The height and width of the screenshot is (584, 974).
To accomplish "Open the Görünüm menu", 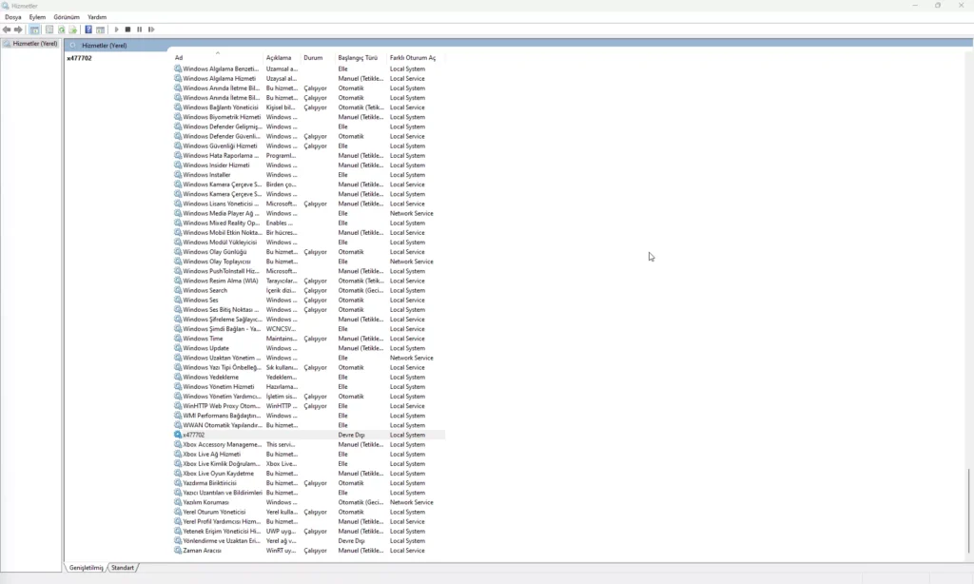I will [67, 17].
